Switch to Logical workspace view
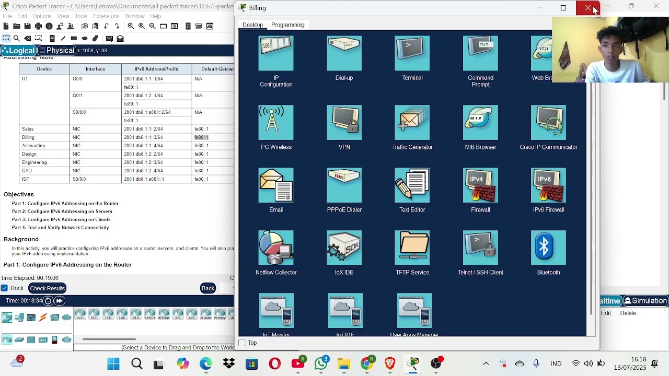This screenshot has height=376, width=669. pos(18,51)
